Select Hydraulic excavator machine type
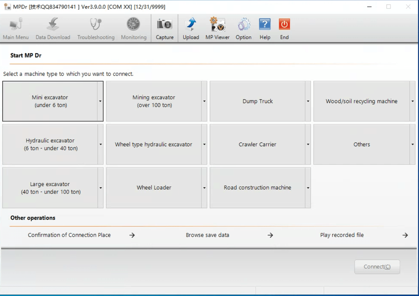Viewport: 419px width, 296px height. pos(50,144)
